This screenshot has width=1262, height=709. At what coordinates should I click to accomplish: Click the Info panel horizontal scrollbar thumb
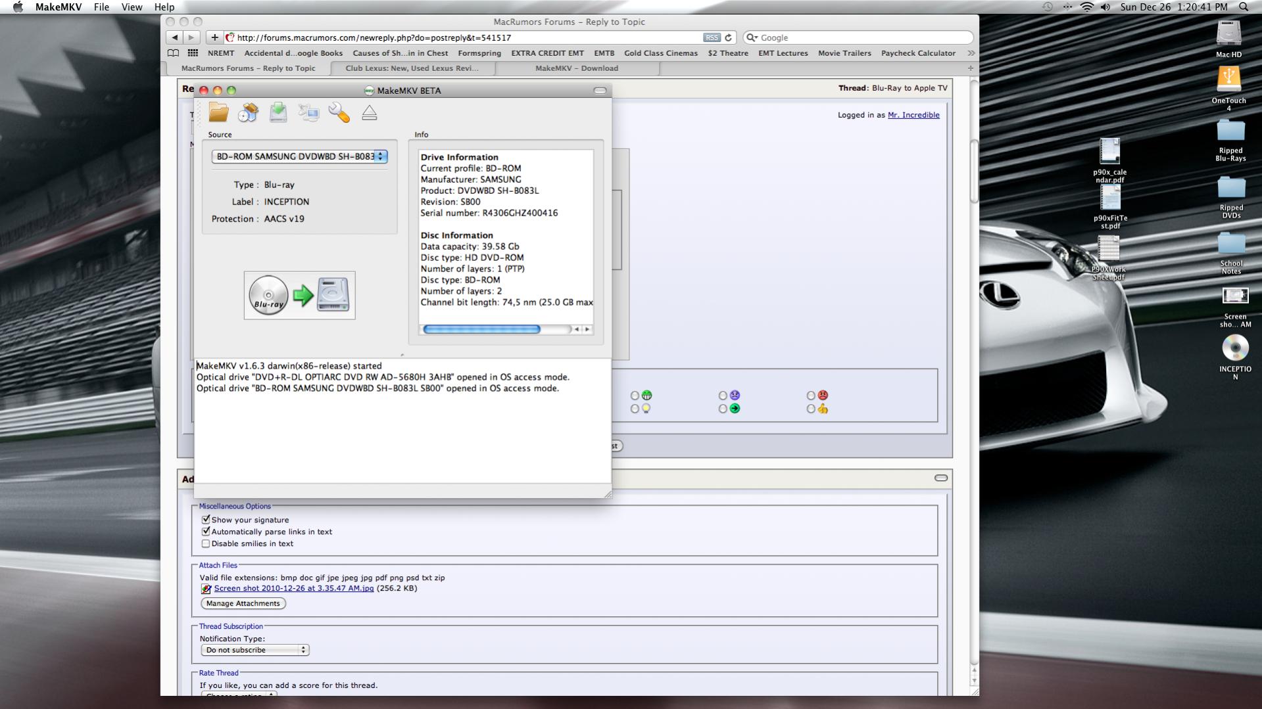coord(481,329)
